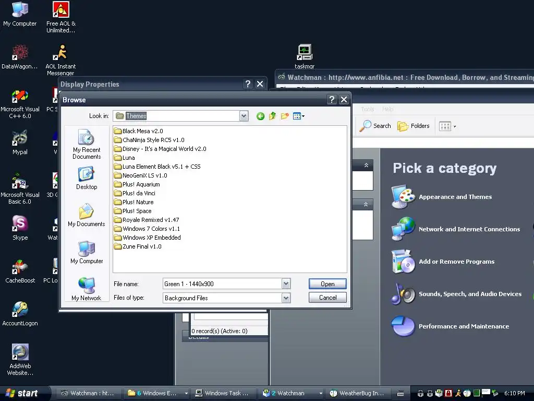Select the Plus! Nature folder
534x401 pixels.
134,202
